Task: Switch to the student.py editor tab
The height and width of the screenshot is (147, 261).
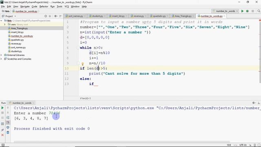Action: click(x=97, y=16)
